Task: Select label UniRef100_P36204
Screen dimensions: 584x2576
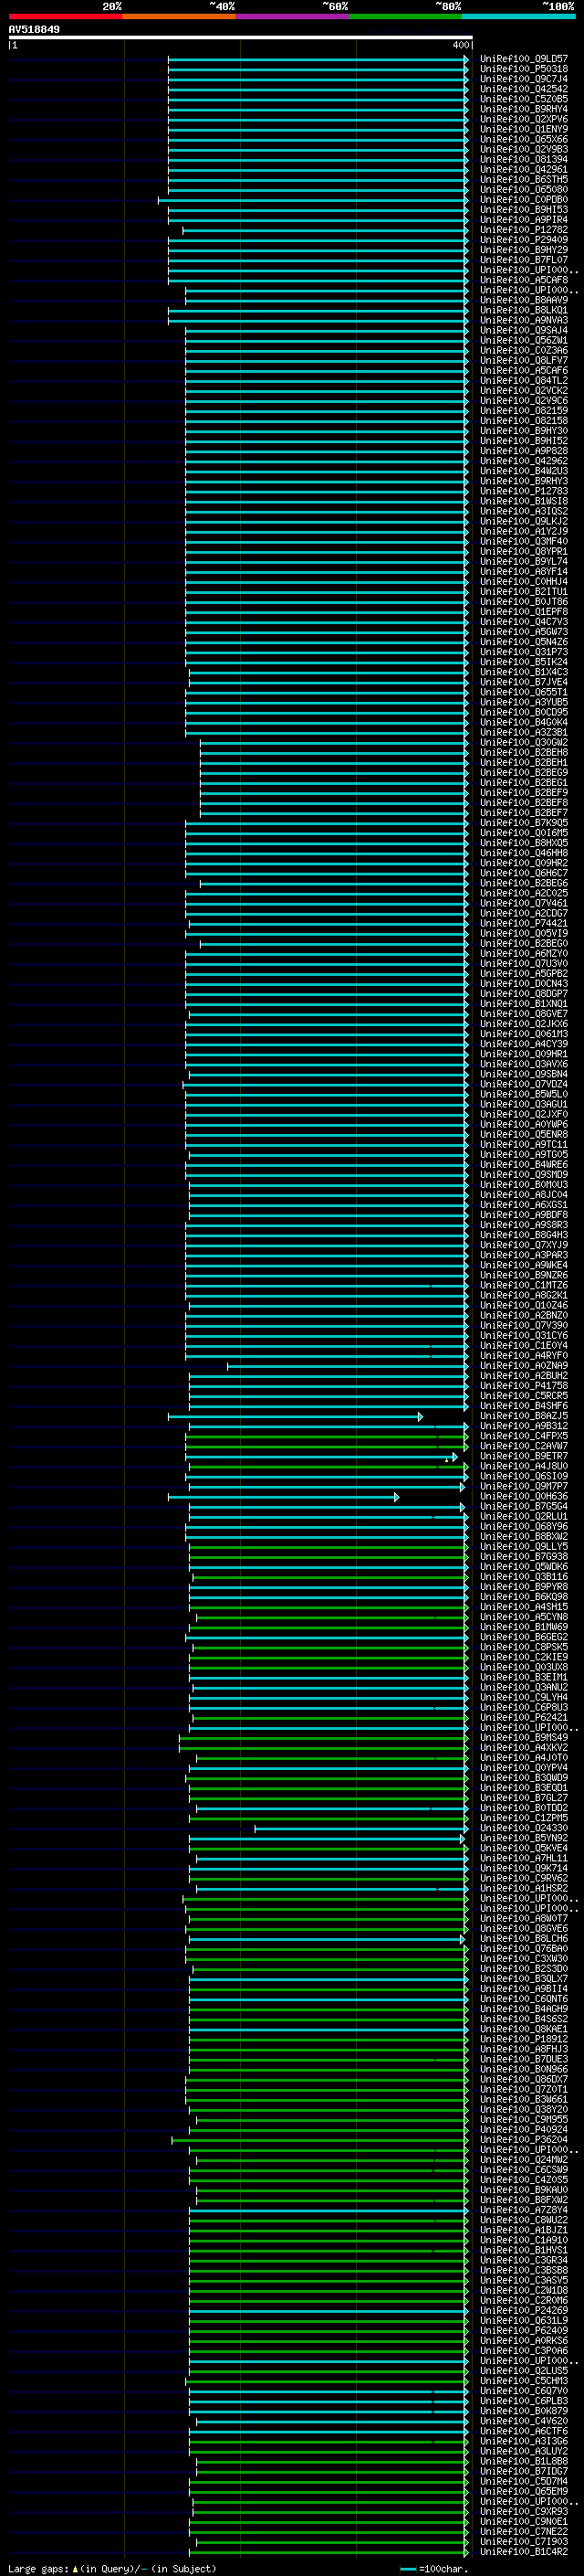Action: (523, 2140)
